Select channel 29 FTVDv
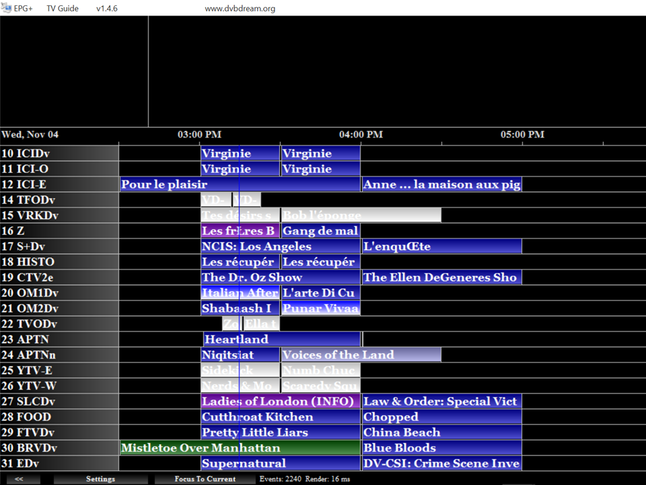The height and width of the screenshot is (485, 646). [x=59, y=432]
